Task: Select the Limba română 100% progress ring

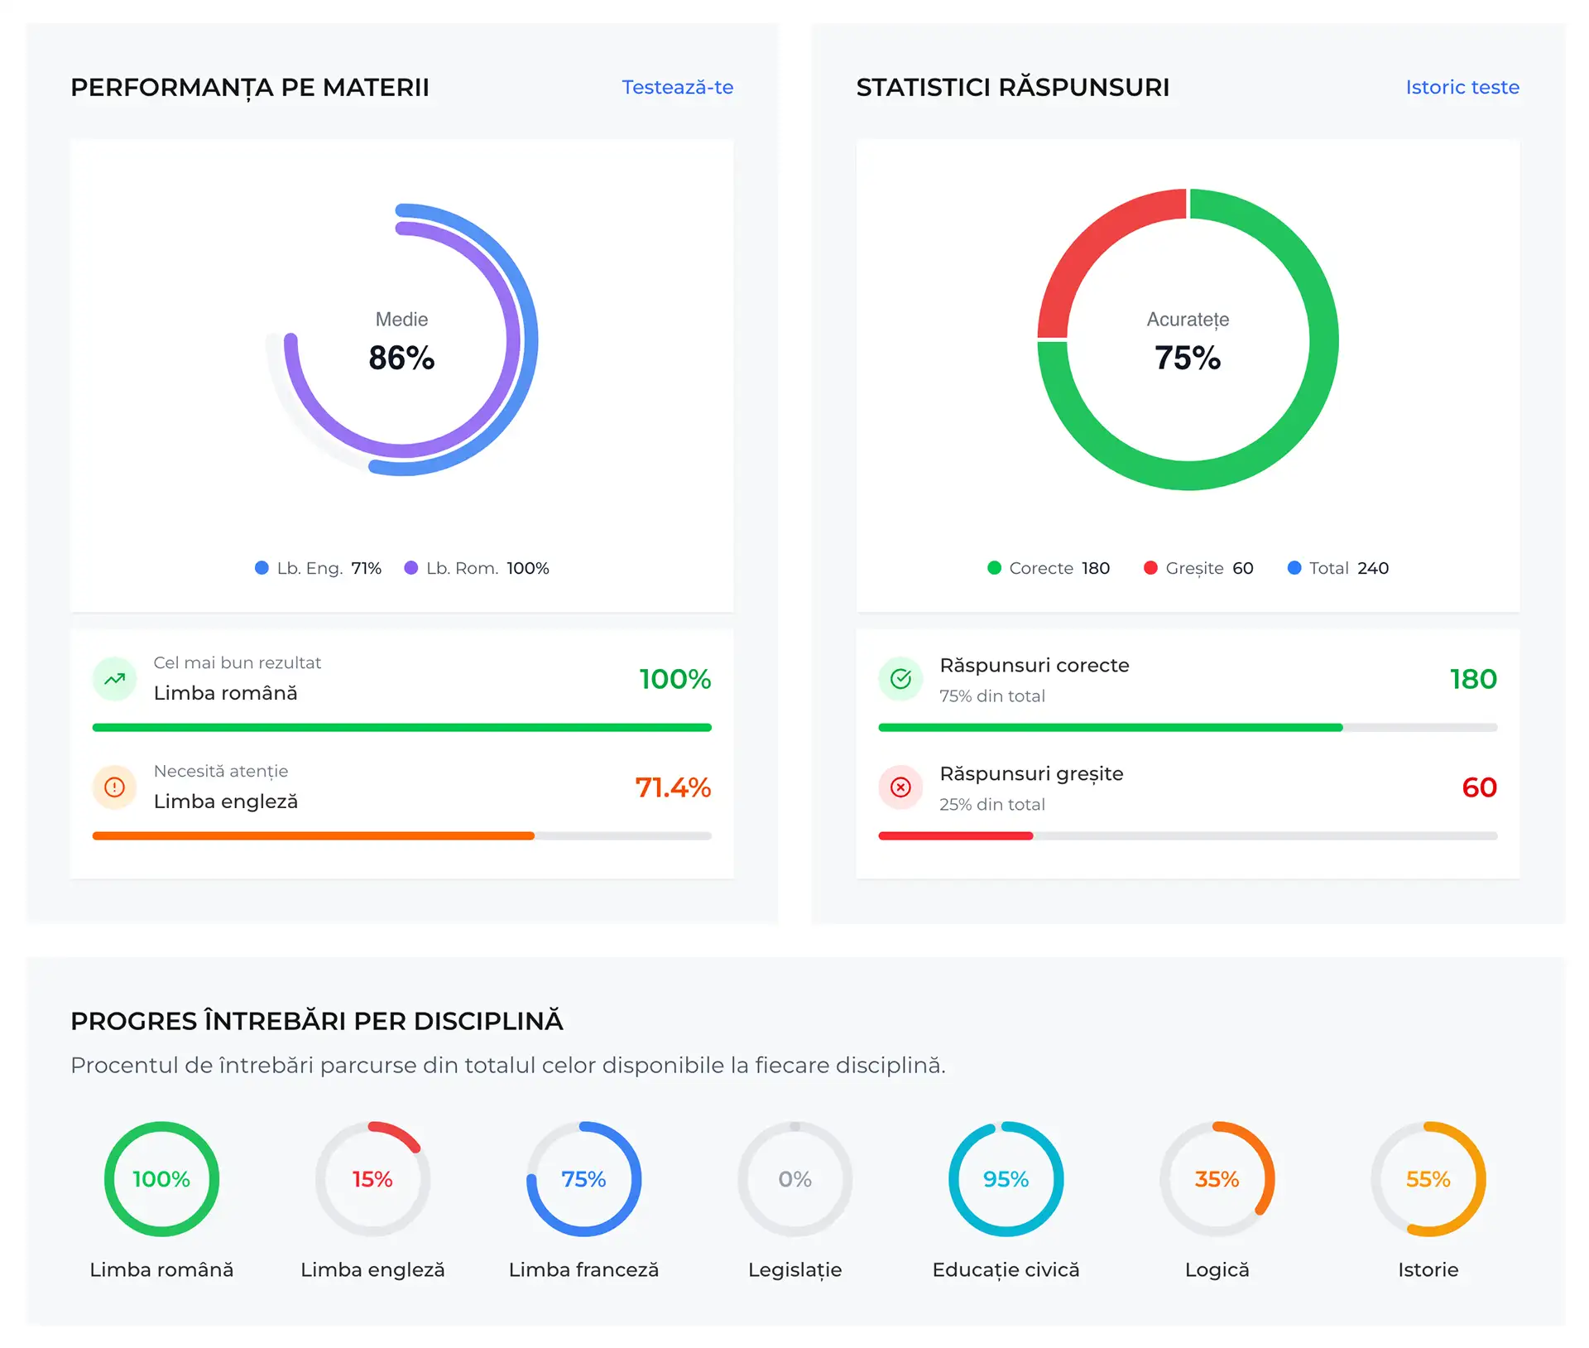Action: pyautogui.click(x=161, y=1178)
